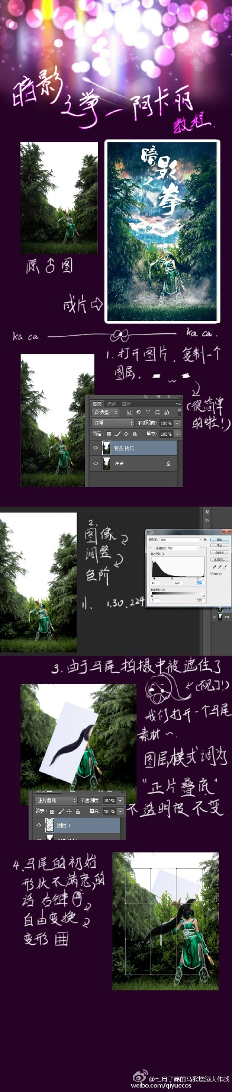The image size is (232, 1092).
Task: Filter layers by type T icon
Action: [x=148, y=412]
